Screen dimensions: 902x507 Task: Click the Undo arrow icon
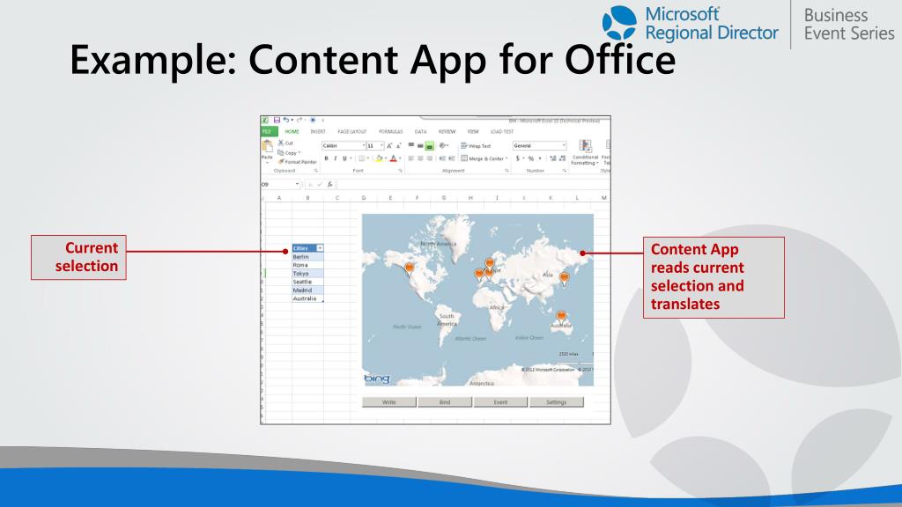tap(286, 120)
